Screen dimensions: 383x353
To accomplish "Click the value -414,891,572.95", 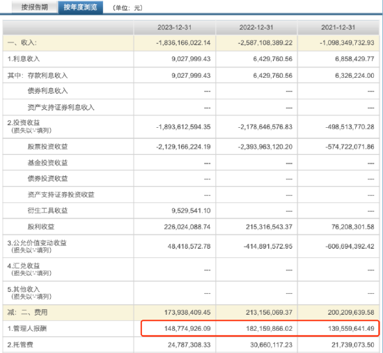I will 267,247.
